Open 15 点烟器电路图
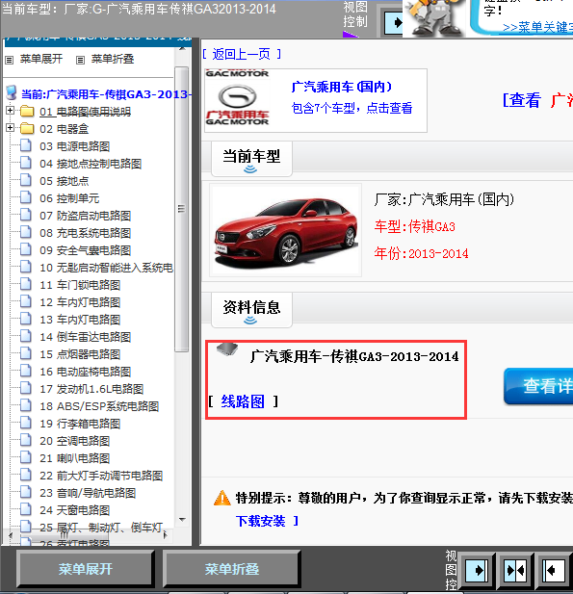This screenshot has height=594, width=573. pos(80,354)
